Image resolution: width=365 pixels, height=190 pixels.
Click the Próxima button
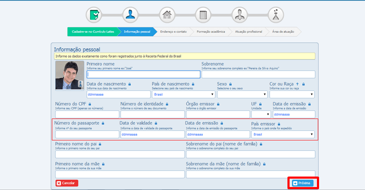(303, 183)
